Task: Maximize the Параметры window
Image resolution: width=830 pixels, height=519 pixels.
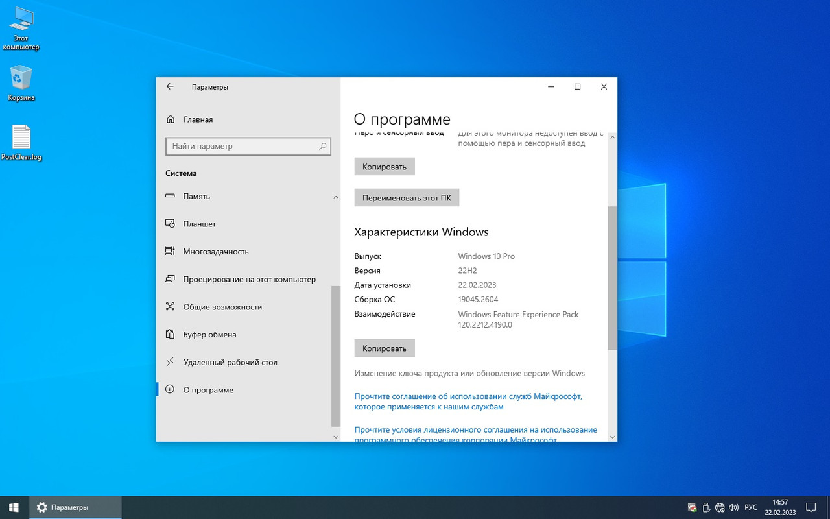Action: 577,86
